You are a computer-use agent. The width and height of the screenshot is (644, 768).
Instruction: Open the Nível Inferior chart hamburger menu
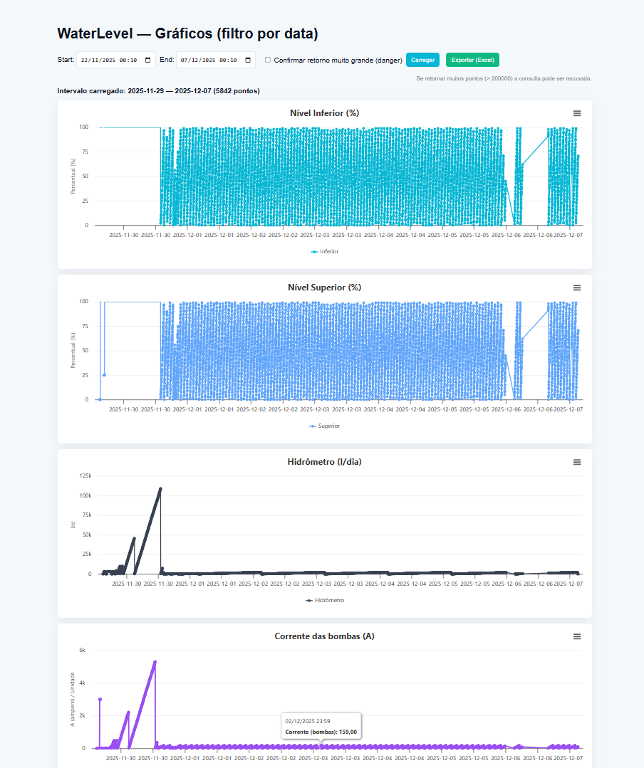point(577,113)
